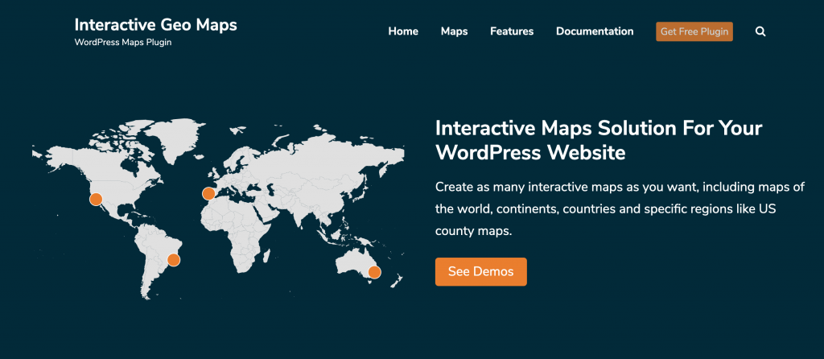Click the See Demos button
The image size is (824, 359).
[x=481, y=272]
